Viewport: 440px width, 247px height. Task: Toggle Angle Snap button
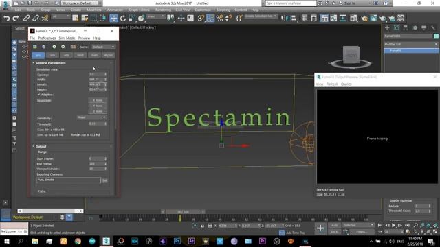[x=210, y=19]
